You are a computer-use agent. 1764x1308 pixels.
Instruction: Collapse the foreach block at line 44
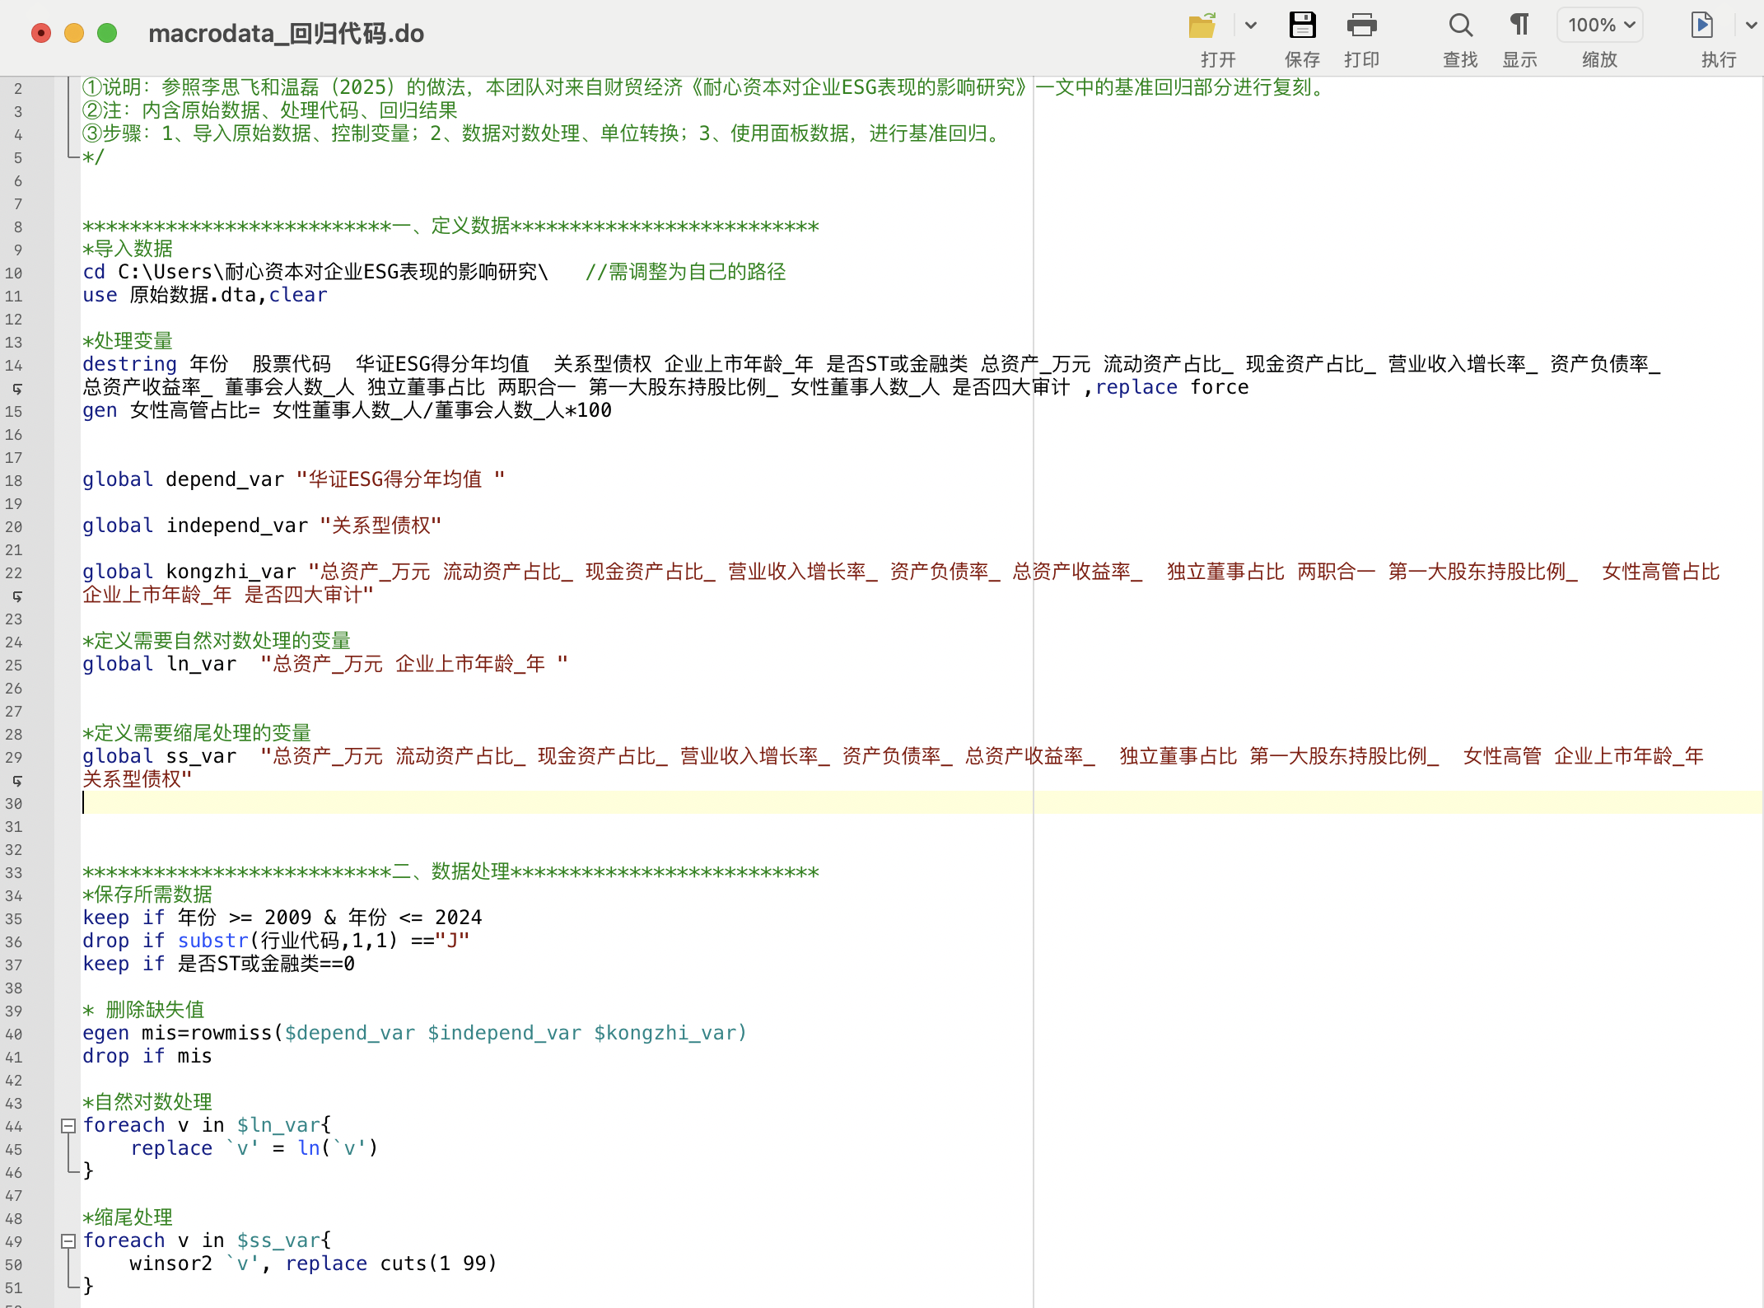(x=69, y=1125)
